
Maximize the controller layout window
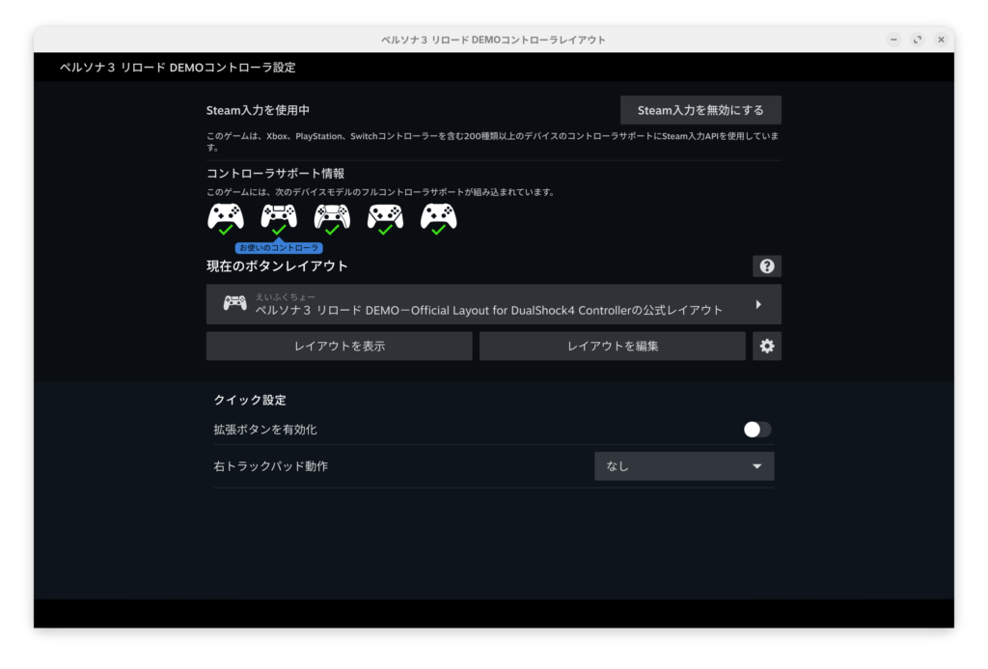pyautogui.click(x=917, y=40)
